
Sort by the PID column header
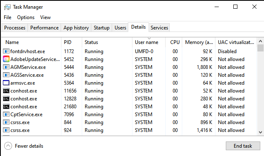pyautogui.click(x=72, y=42)
